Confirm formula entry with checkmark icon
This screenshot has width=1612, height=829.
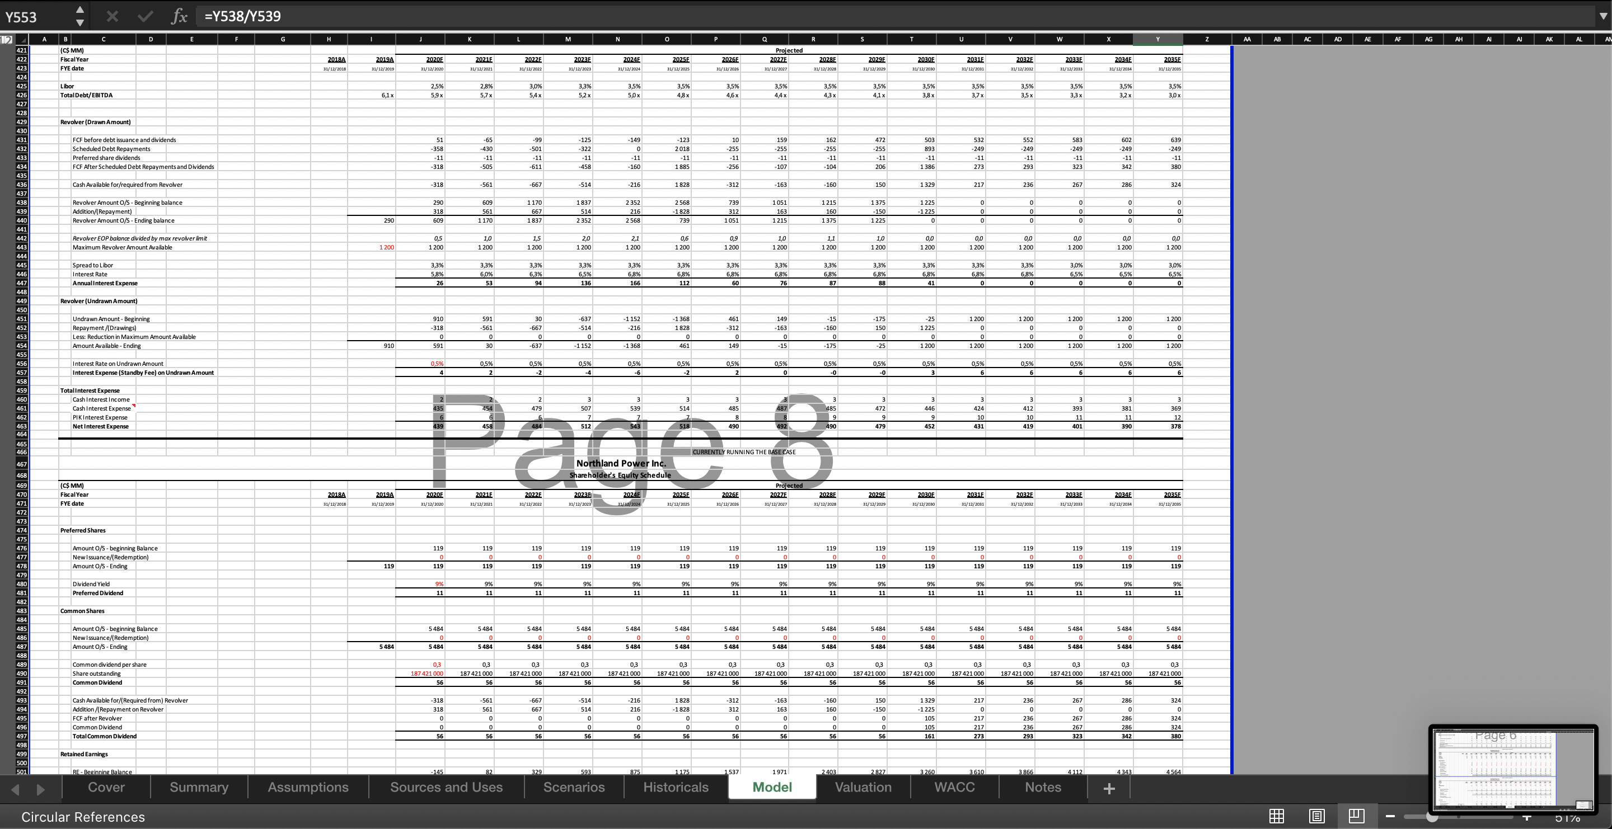(x=145, y=16)
